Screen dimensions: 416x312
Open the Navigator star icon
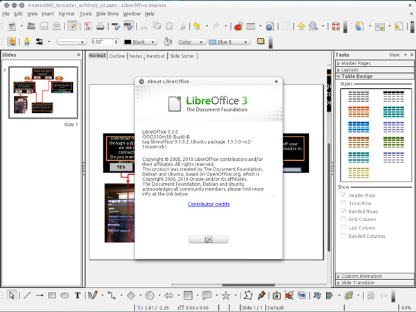(301, 26)
